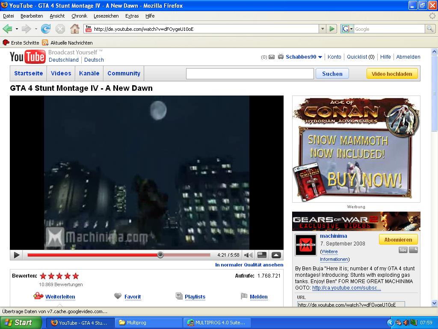
Task: Click inside the YouTube search field
Action: pos(250,74)
